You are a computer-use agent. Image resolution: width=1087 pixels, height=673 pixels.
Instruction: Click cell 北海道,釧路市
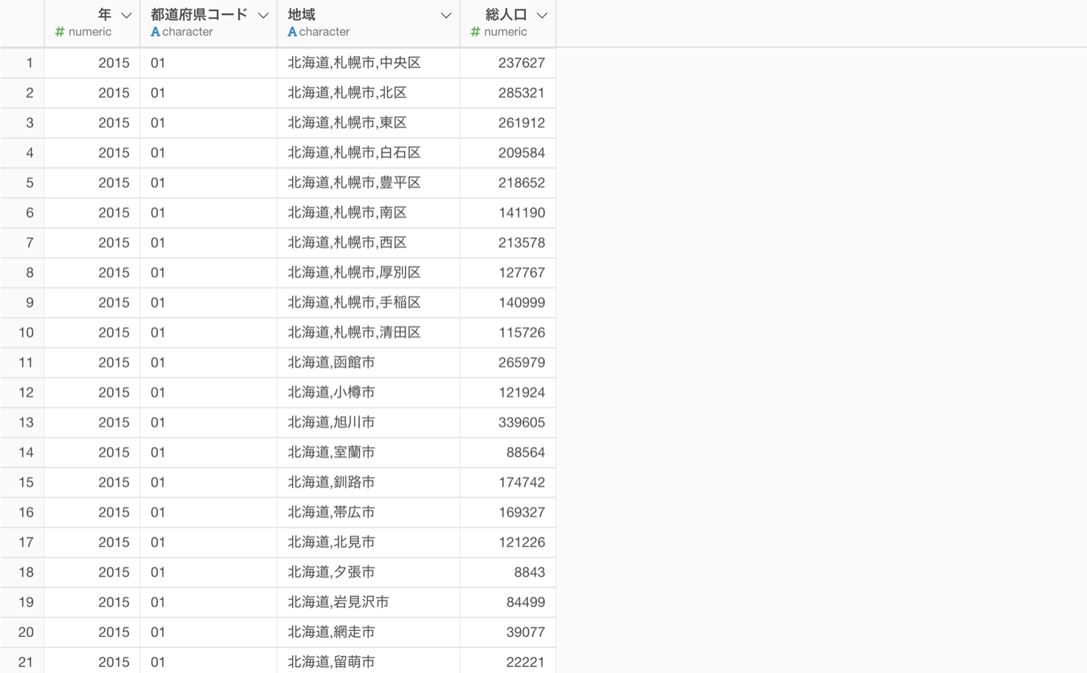pyautogui.click(x=369, y=483)
